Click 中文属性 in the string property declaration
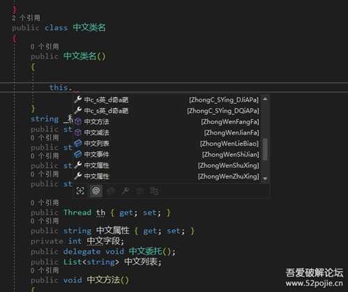 (x=113, y=231)
